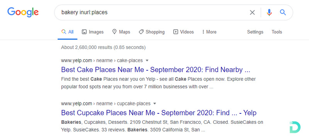
Task: Expand the cake-places result URL dropdown arrow
Action: click(x=147, y=61)
